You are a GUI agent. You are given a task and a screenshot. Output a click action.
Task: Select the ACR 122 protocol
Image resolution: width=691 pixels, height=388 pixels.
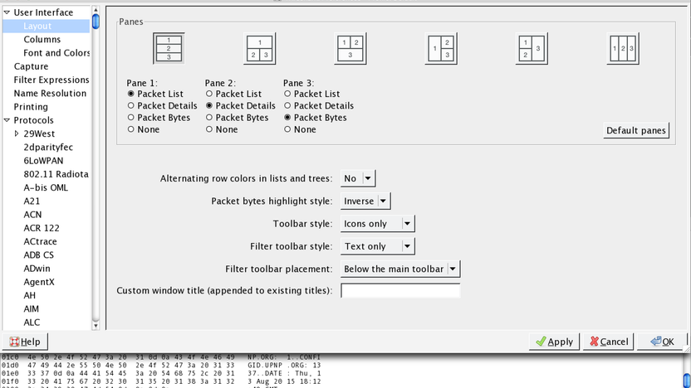pos(42,228)
